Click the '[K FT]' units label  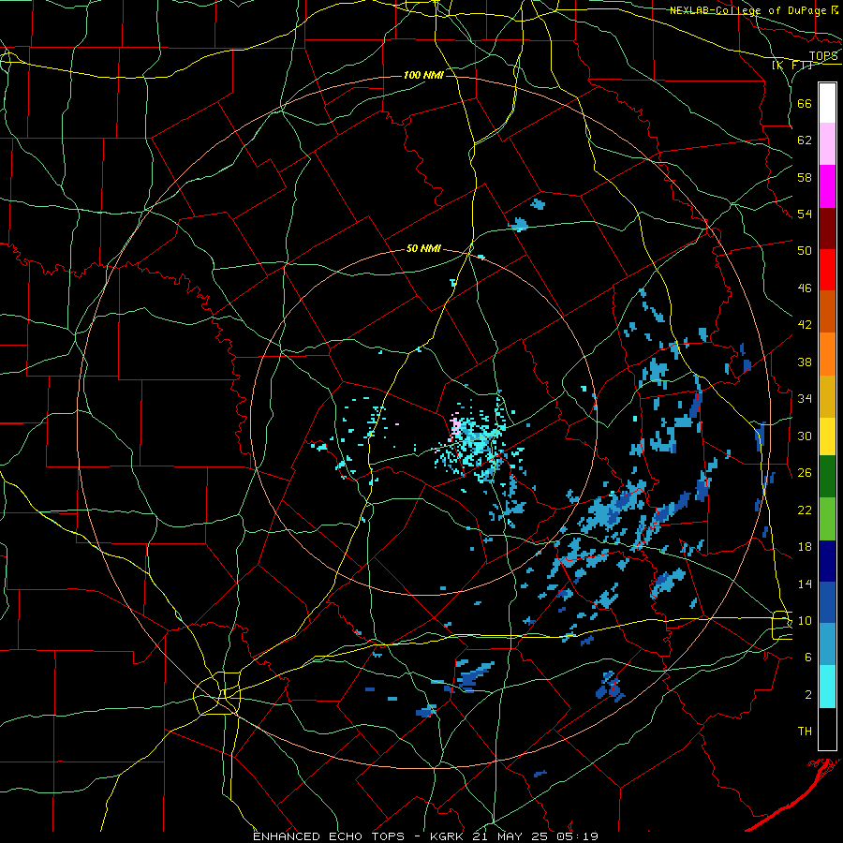791,65
